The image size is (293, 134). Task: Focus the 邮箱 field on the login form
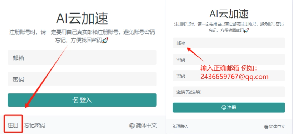(x=82, y=57)
